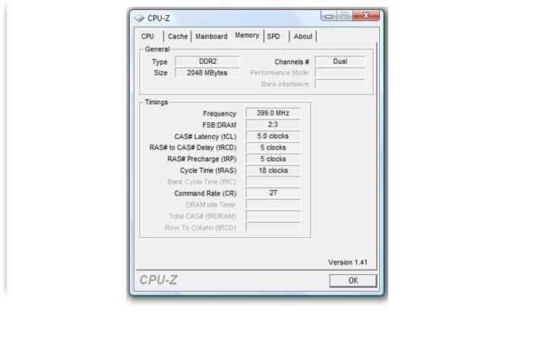Click the empty DRAM Idle Timer field
The image size is (547, 342).
click(x=273, y=204)
